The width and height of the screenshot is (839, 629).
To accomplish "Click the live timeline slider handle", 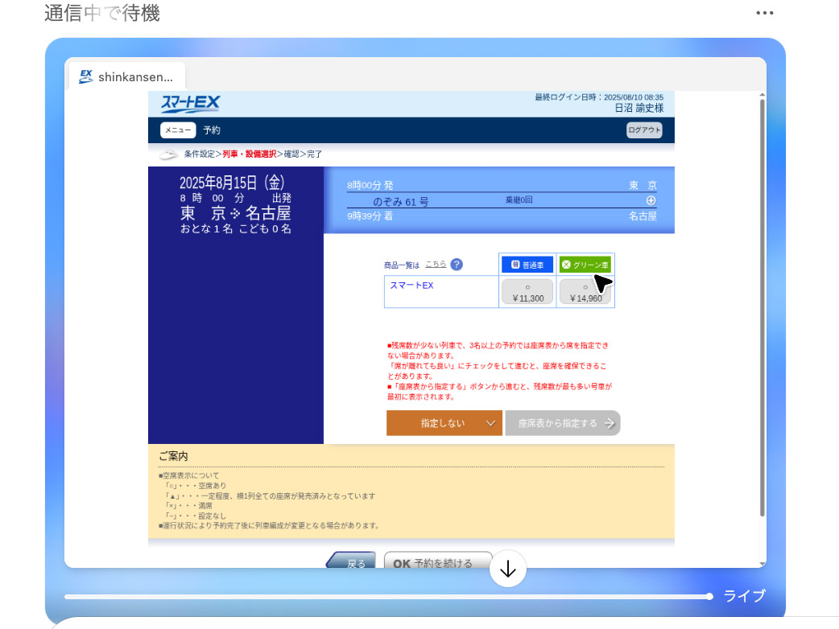I will pos(709,596).
